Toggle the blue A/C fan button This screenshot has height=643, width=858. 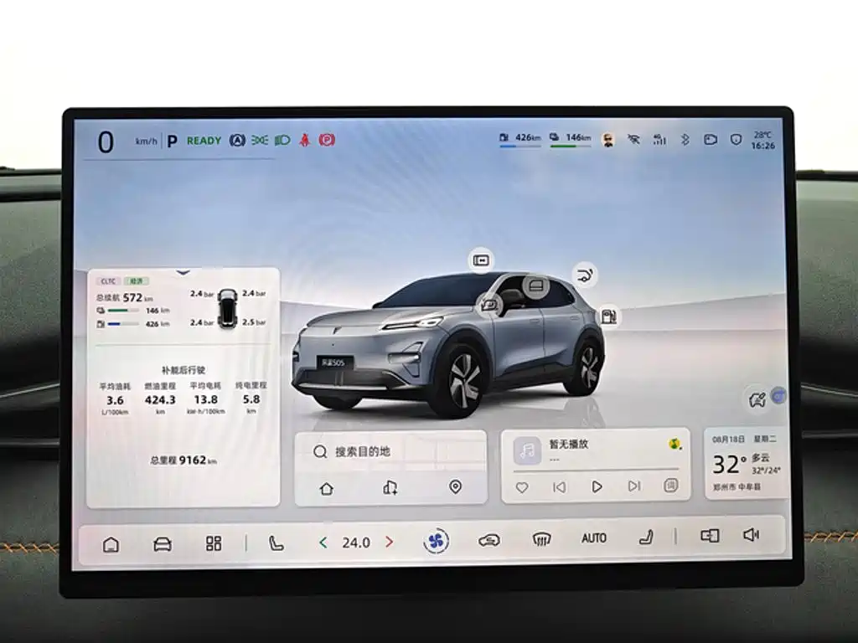tap(436, 542)
